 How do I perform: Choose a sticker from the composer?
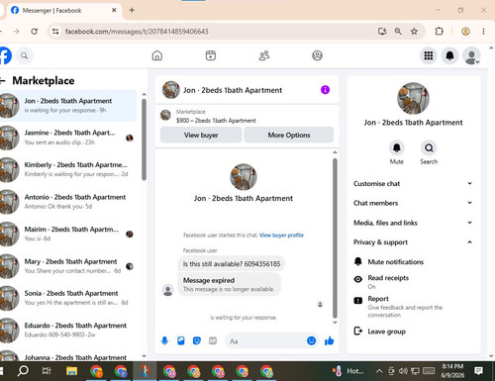(x=197, y=340)
